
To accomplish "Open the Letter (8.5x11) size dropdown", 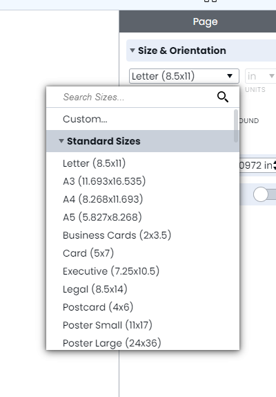I will [184, 76].
